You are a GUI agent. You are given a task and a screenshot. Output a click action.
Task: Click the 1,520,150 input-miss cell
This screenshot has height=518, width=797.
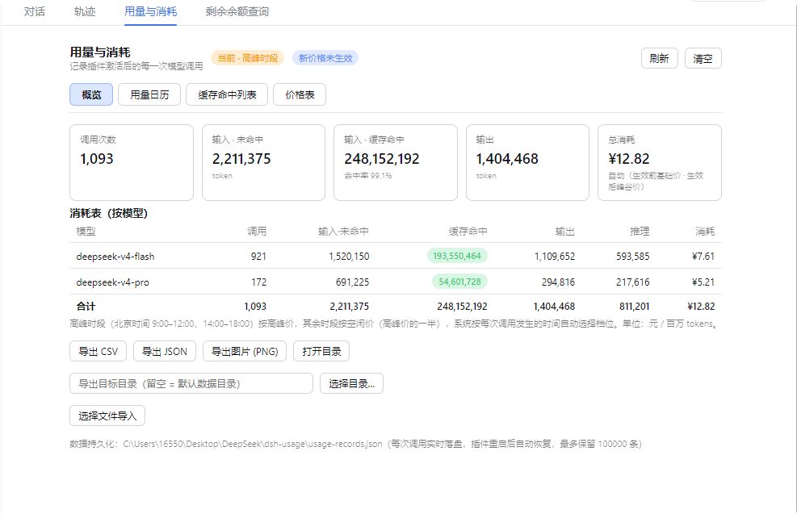(349, 257)
